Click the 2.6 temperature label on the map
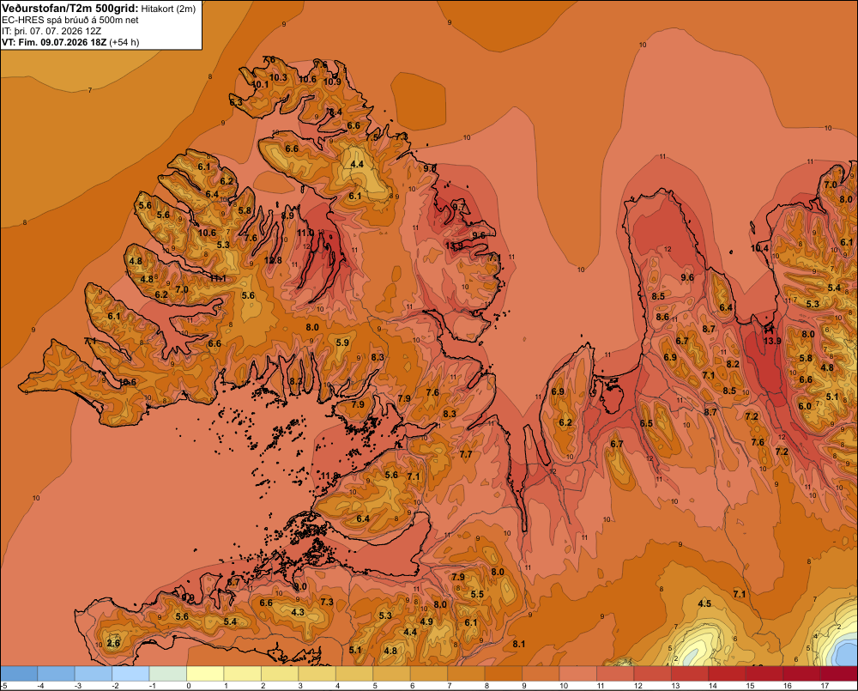Screen dimensions: 858x691 tap(113, 643)
